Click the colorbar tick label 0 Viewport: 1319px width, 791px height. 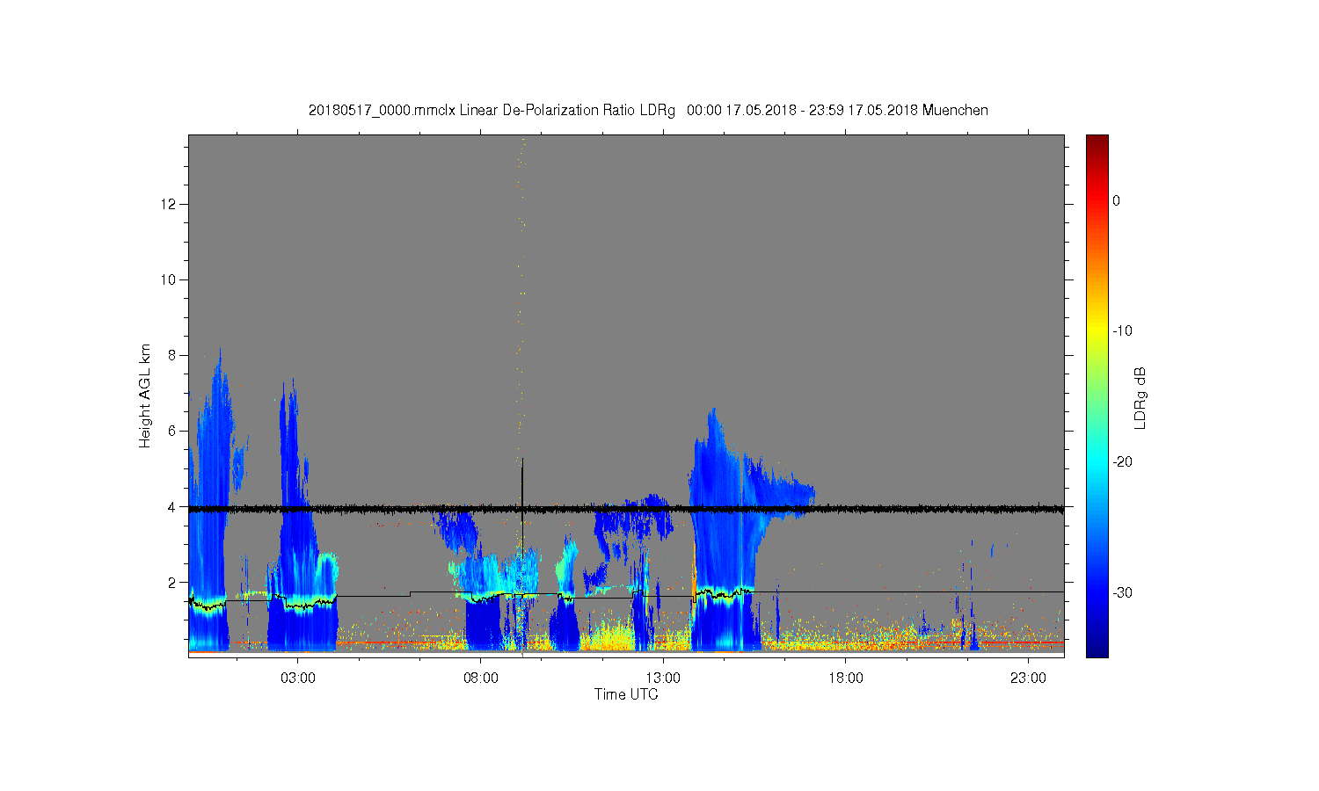point(1116,201)
